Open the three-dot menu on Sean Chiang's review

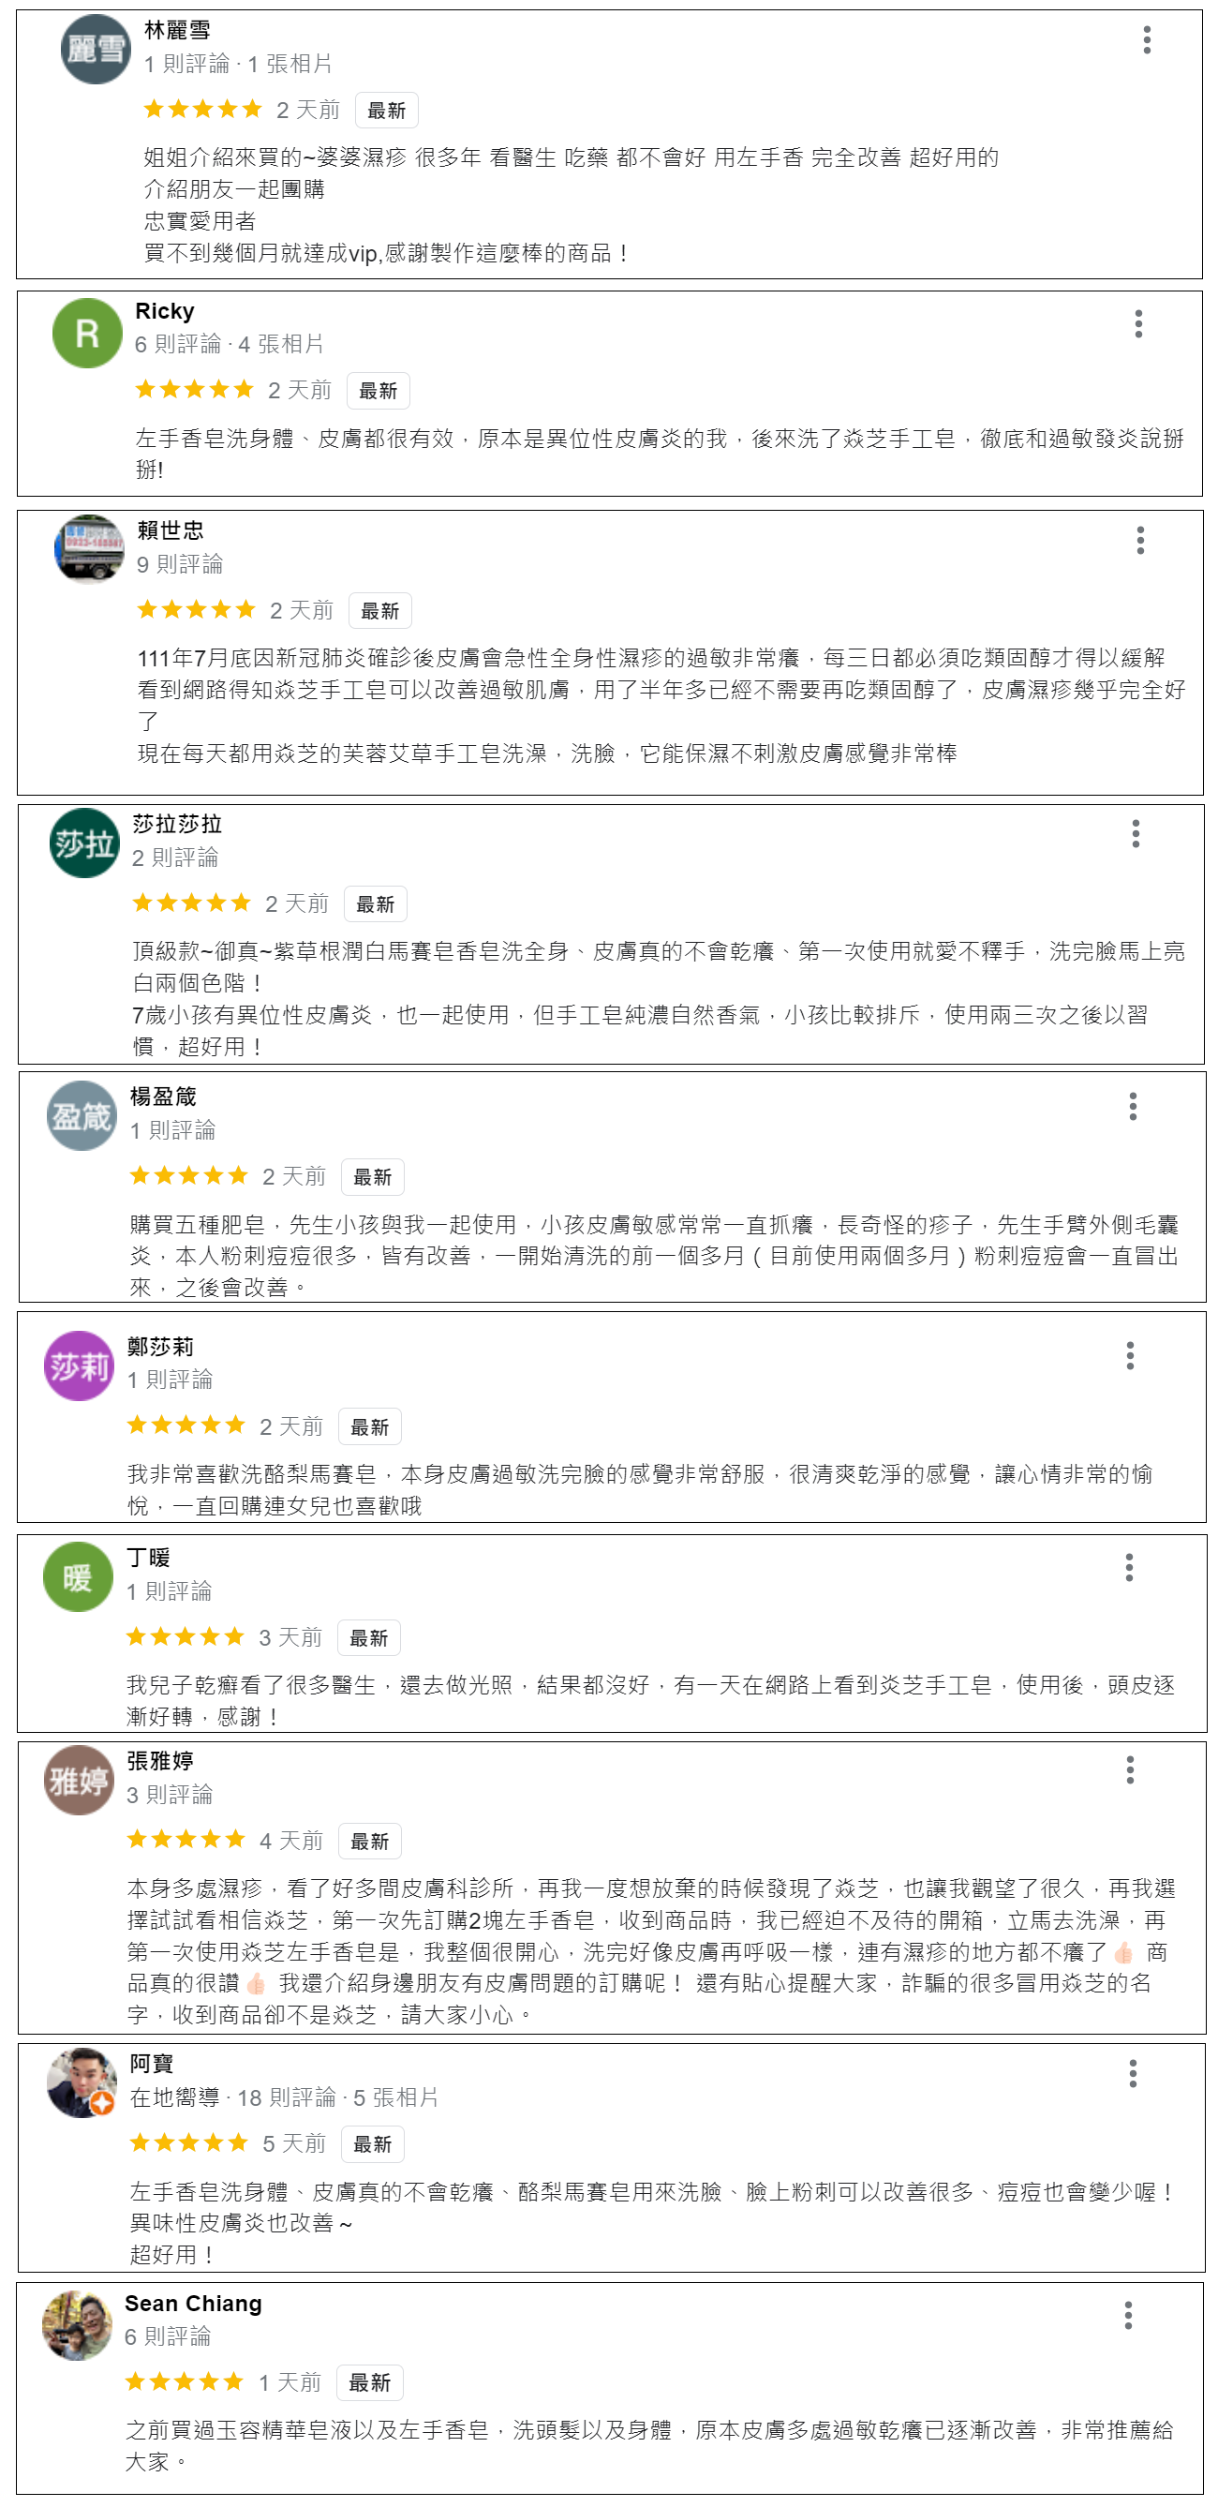1127,2314
